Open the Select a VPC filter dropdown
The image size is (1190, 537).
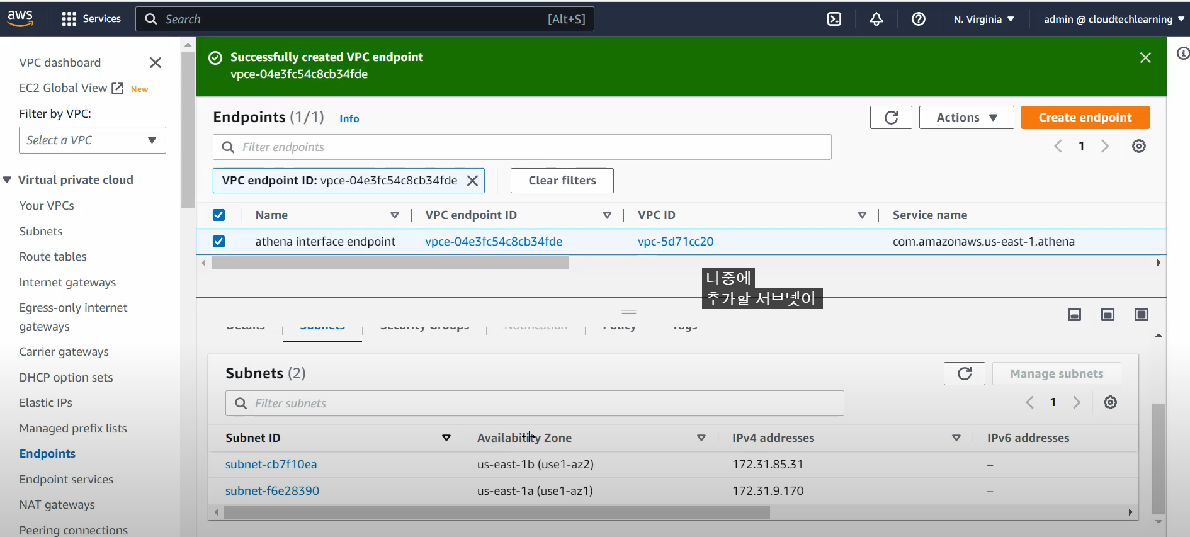tap(93, 140)
